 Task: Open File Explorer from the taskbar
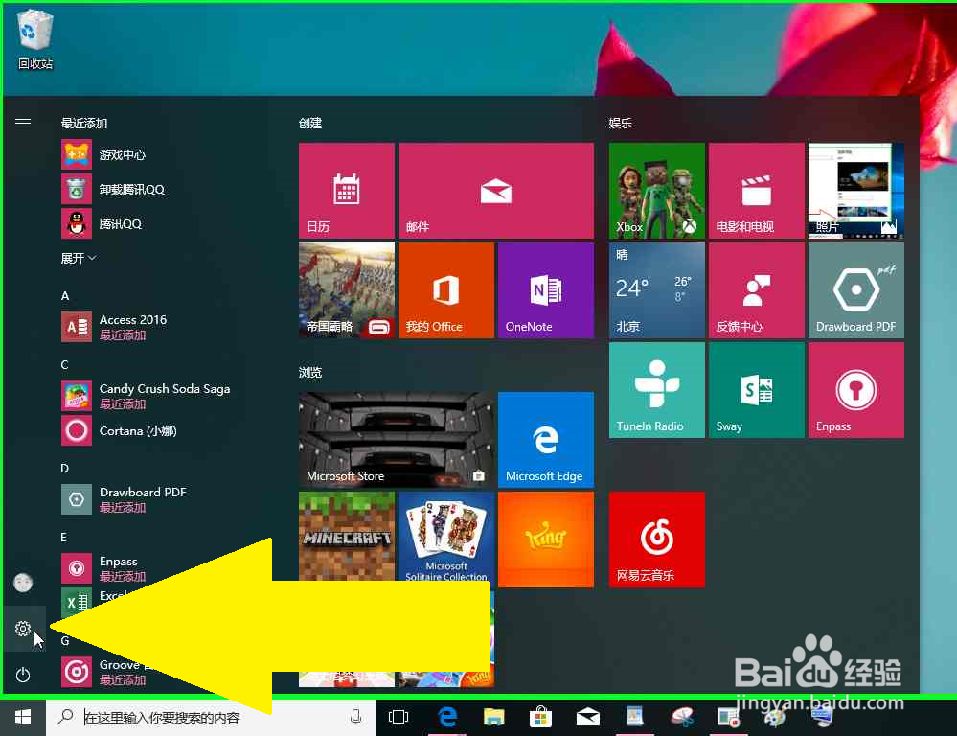pos(493,717)
